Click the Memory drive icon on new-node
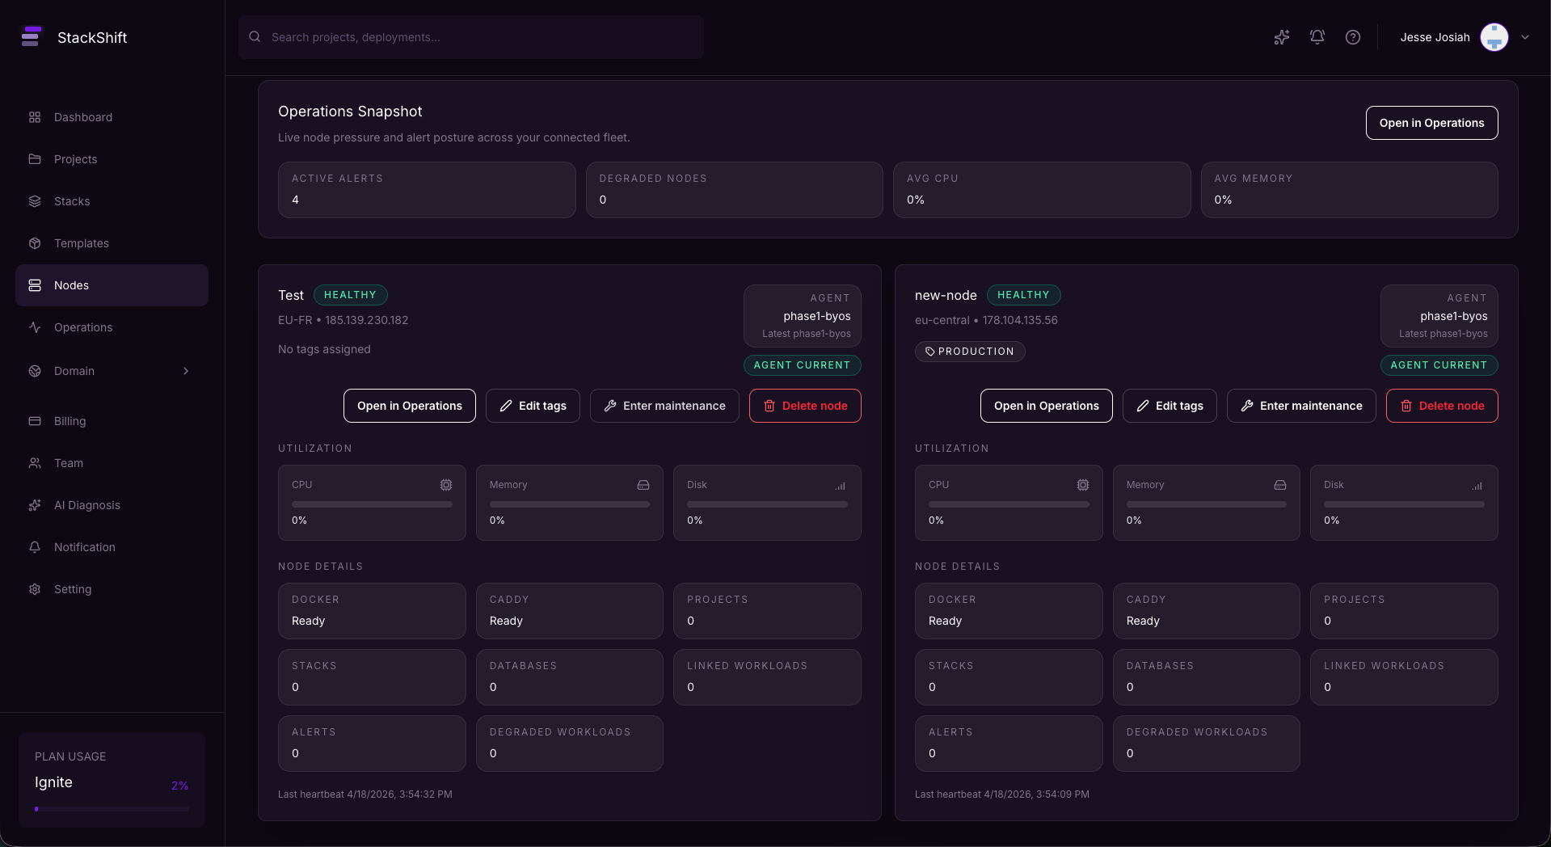The height and width of the screenshot is (847, 1551). pyautogui.click(x=1279, y=485)
